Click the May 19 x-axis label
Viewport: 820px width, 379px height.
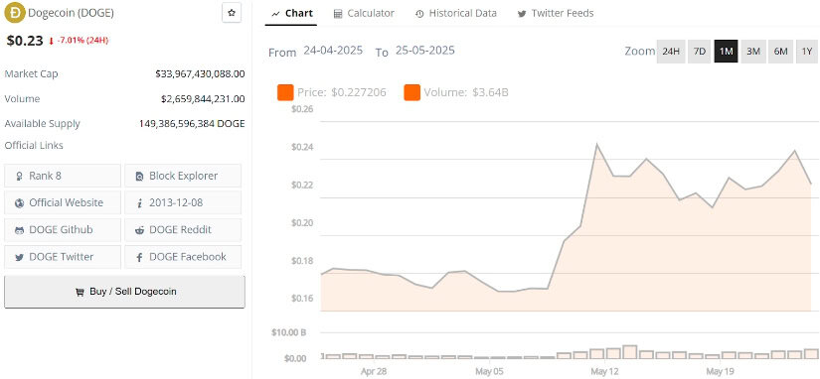(720, 372)
